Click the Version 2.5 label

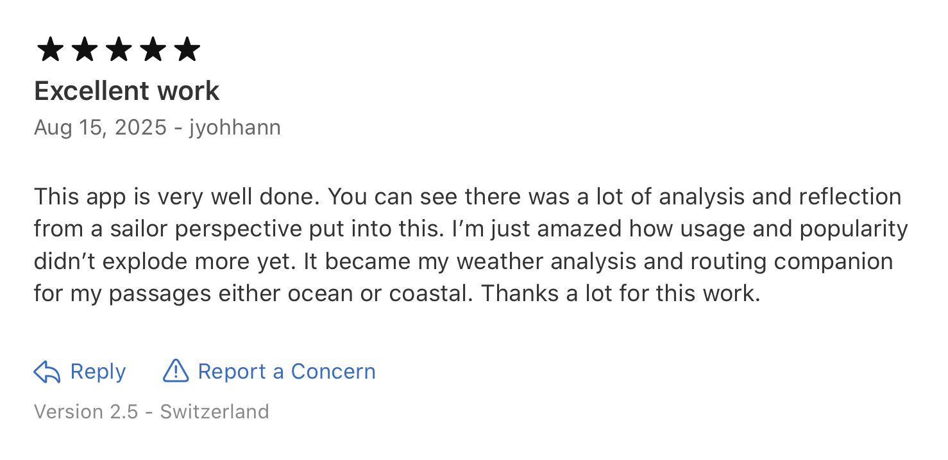pyautogui.click(x=86, y=411)
